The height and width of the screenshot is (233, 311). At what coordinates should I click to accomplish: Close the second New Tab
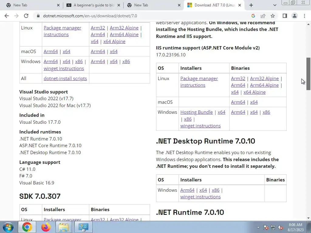(x=179, y=5)
